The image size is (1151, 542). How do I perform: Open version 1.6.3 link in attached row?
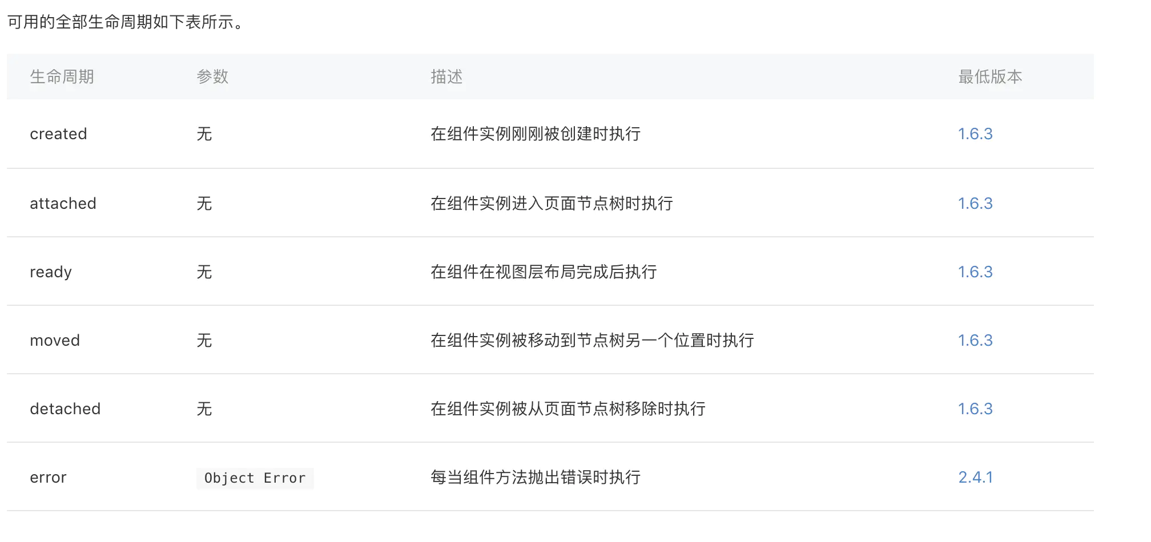(975, 204)
